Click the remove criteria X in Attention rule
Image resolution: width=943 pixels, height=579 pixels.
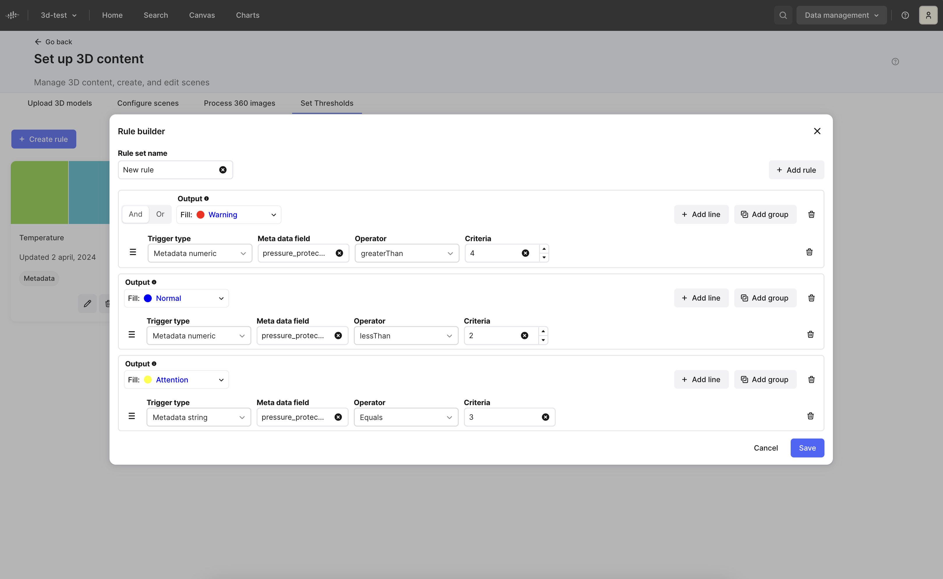click(x=545, y=417)
